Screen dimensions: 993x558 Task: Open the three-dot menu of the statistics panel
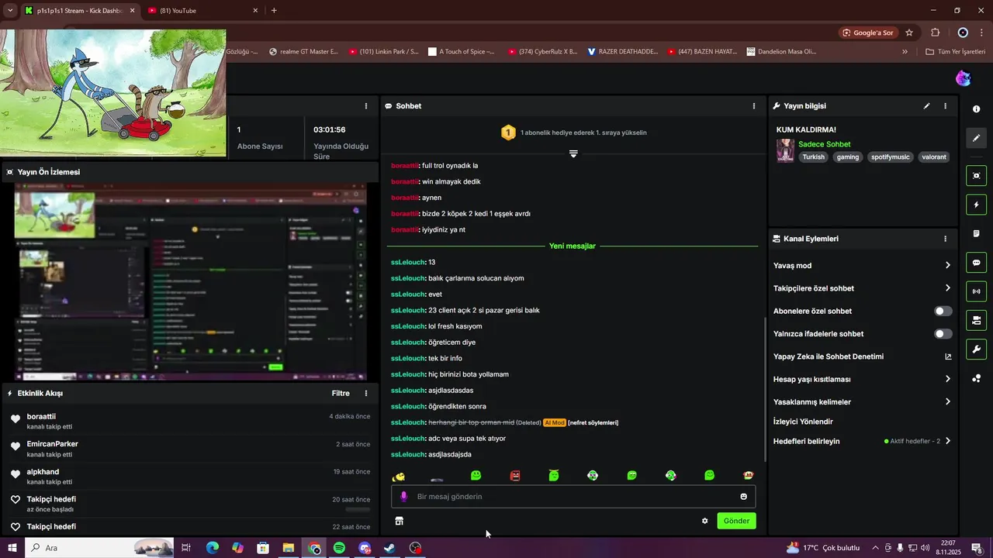pos(366,106)
